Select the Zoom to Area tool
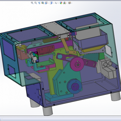This screenshot has height=121, width=121. pos(35,3)
